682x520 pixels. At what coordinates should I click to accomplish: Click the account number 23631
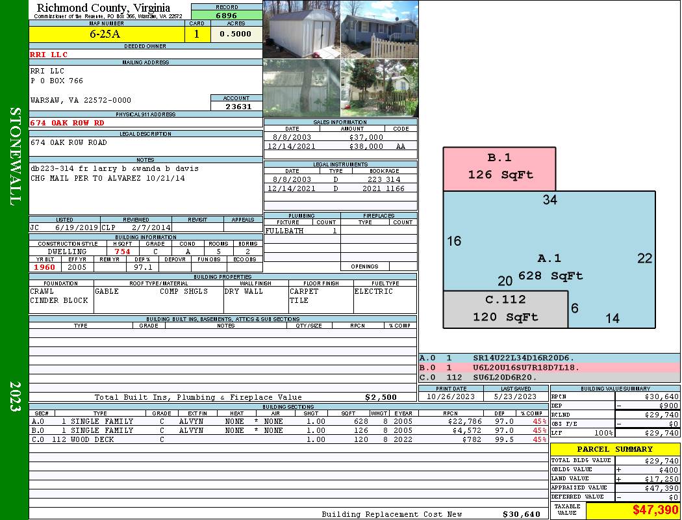pos(238,106)
